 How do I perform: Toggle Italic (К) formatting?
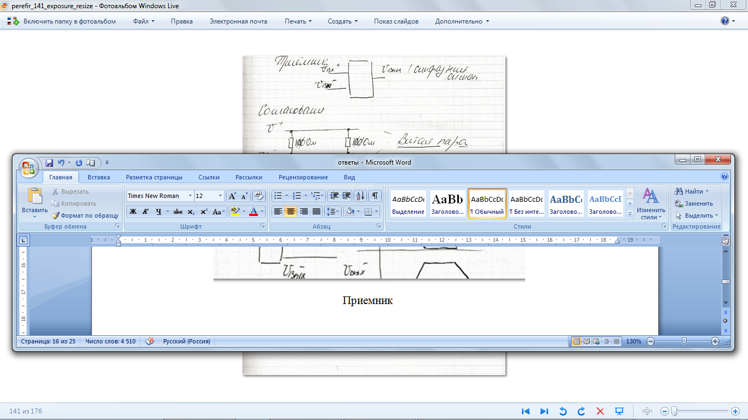pos(146,212)
